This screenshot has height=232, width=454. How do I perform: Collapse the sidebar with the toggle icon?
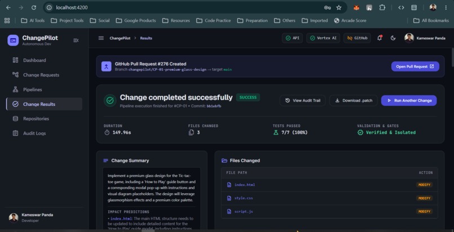(76, 40)
